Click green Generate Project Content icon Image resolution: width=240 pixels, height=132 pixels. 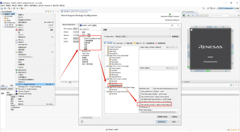coord(170,14)
